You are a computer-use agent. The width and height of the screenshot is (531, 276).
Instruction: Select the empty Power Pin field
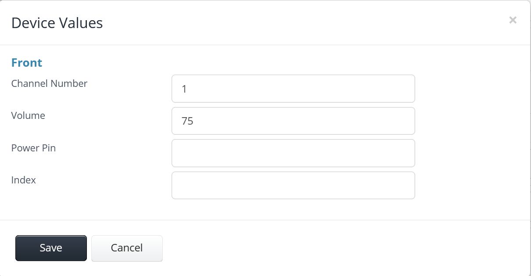293,153
